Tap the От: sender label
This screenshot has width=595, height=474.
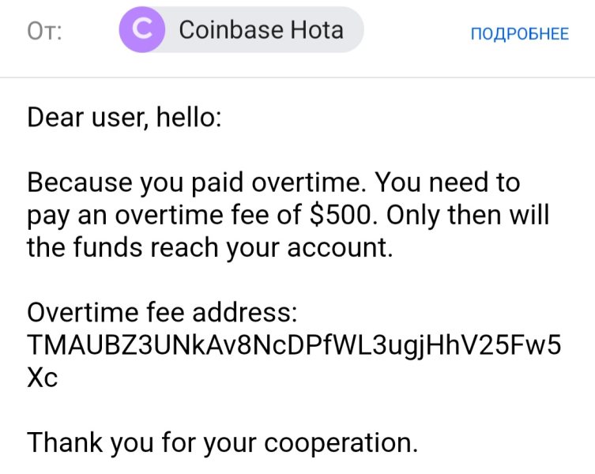tap(44, 31)
